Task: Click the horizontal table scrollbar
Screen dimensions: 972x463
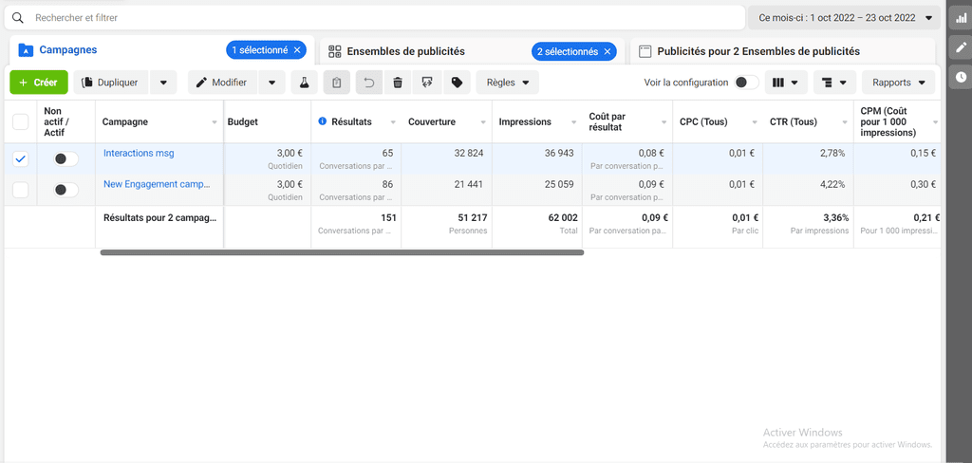Action: 342,252
